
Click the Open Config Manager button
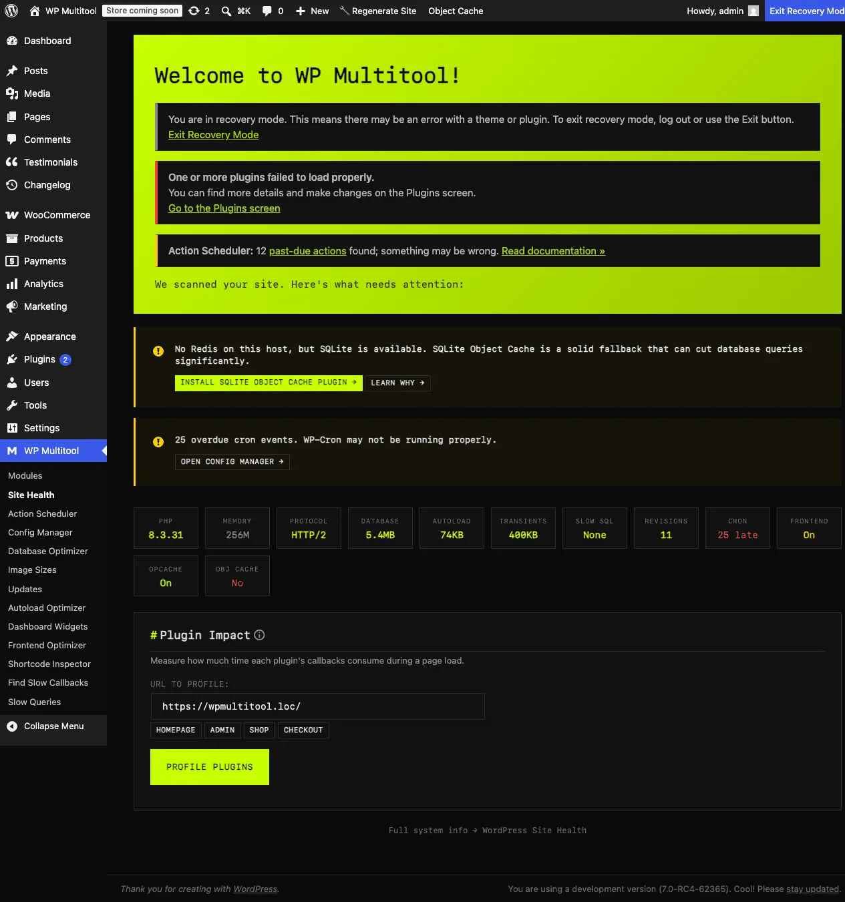pos(232,462)
